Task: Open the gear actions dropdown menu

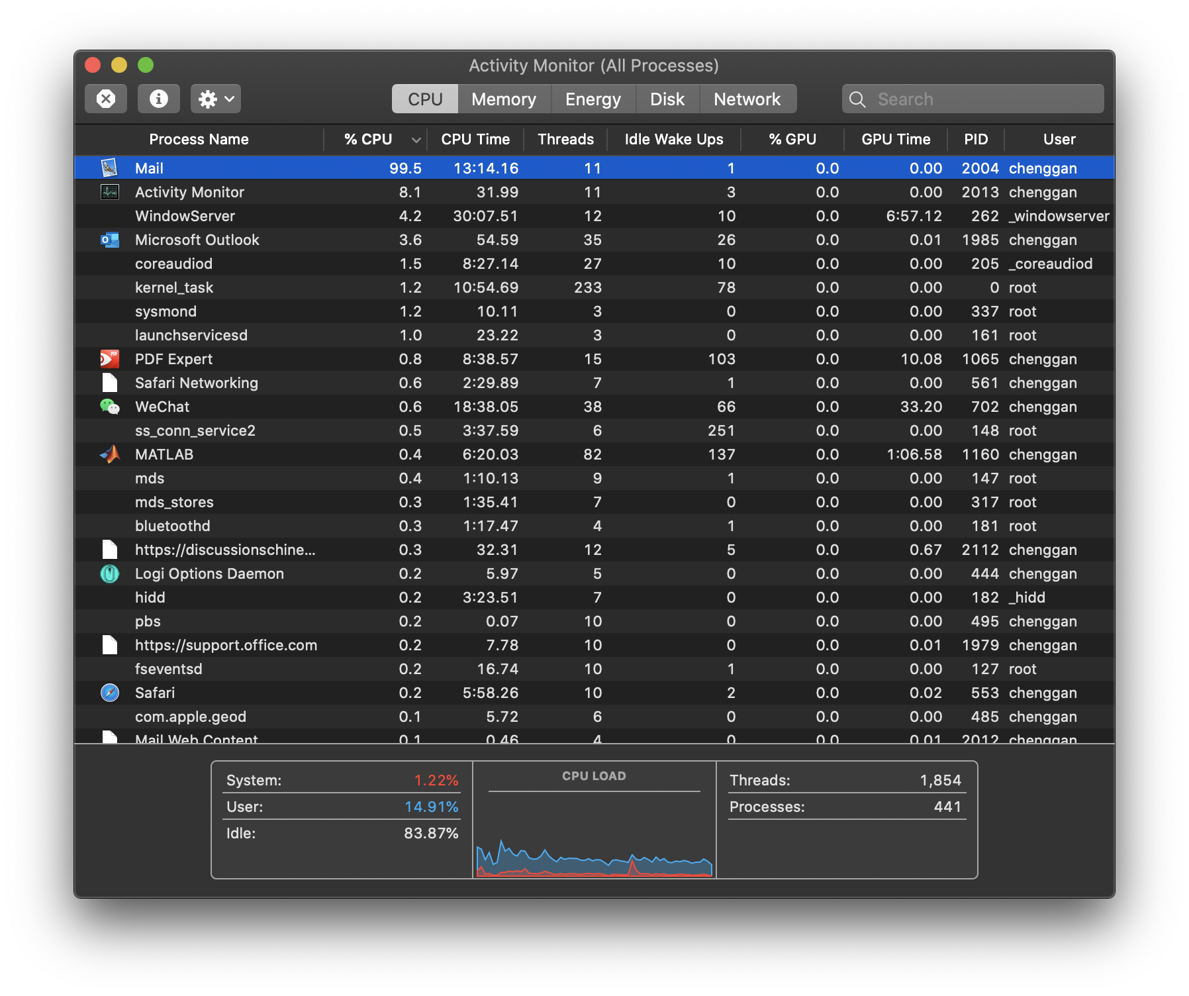Action: pos(215,99)
